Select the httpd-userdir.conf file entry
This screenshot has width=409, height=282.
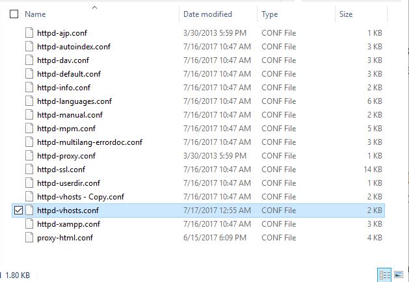(x=69, y=183)
